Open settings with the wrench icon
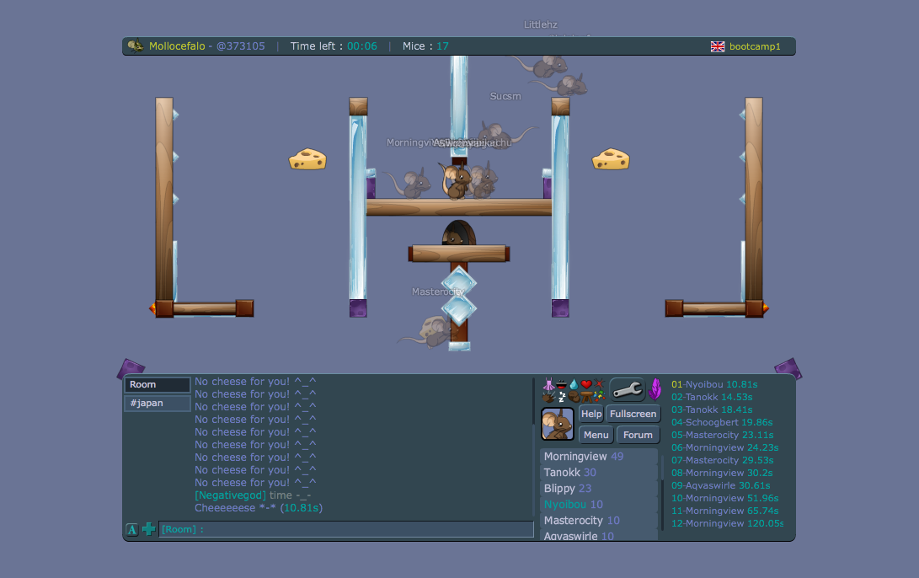 click(627, 389)
